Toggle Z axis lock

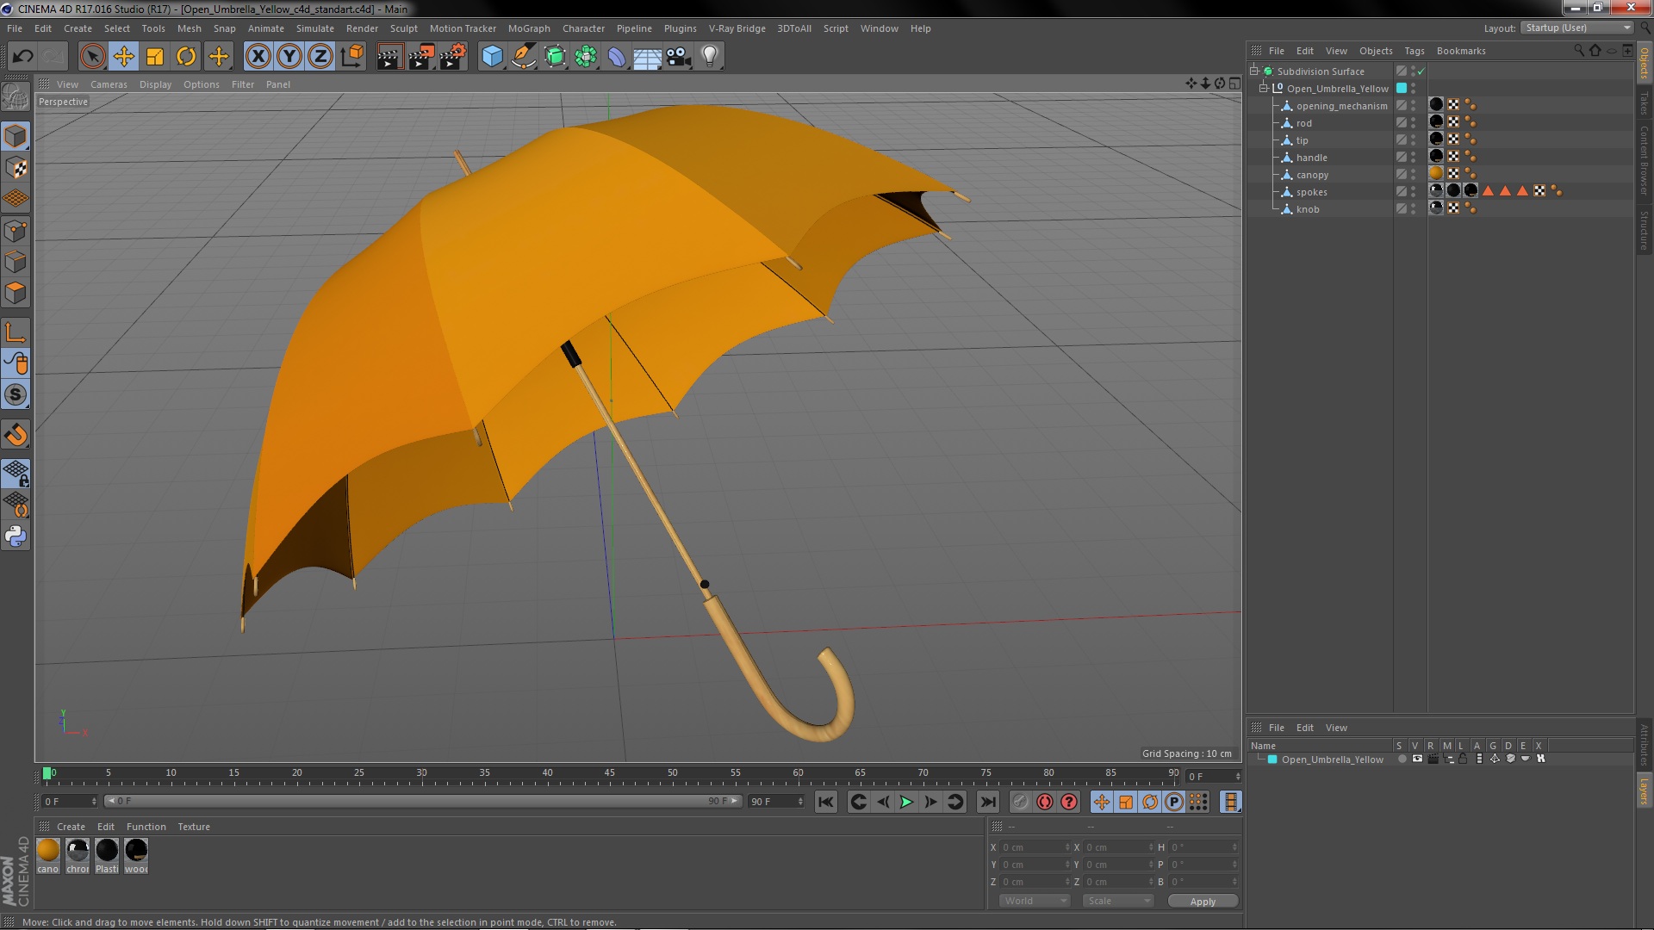320,57
